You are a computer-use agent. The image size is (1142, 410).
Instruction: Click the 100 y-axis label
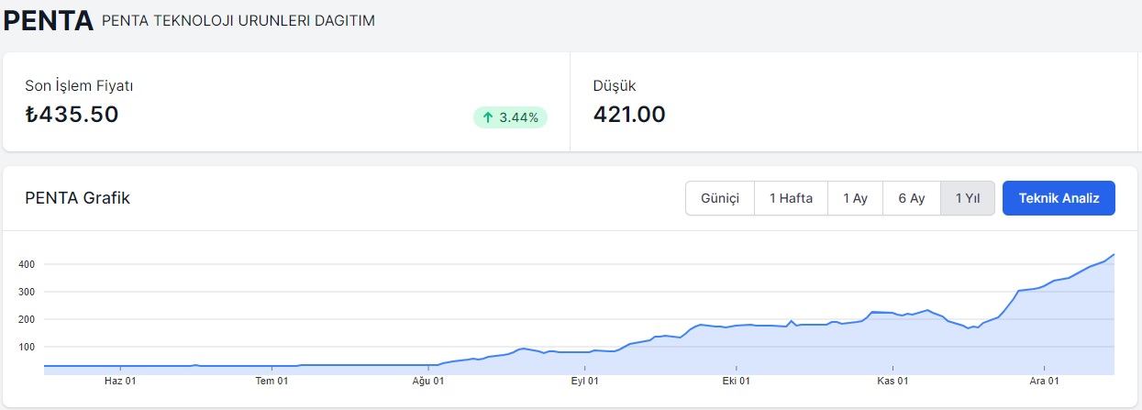point(26,347)
